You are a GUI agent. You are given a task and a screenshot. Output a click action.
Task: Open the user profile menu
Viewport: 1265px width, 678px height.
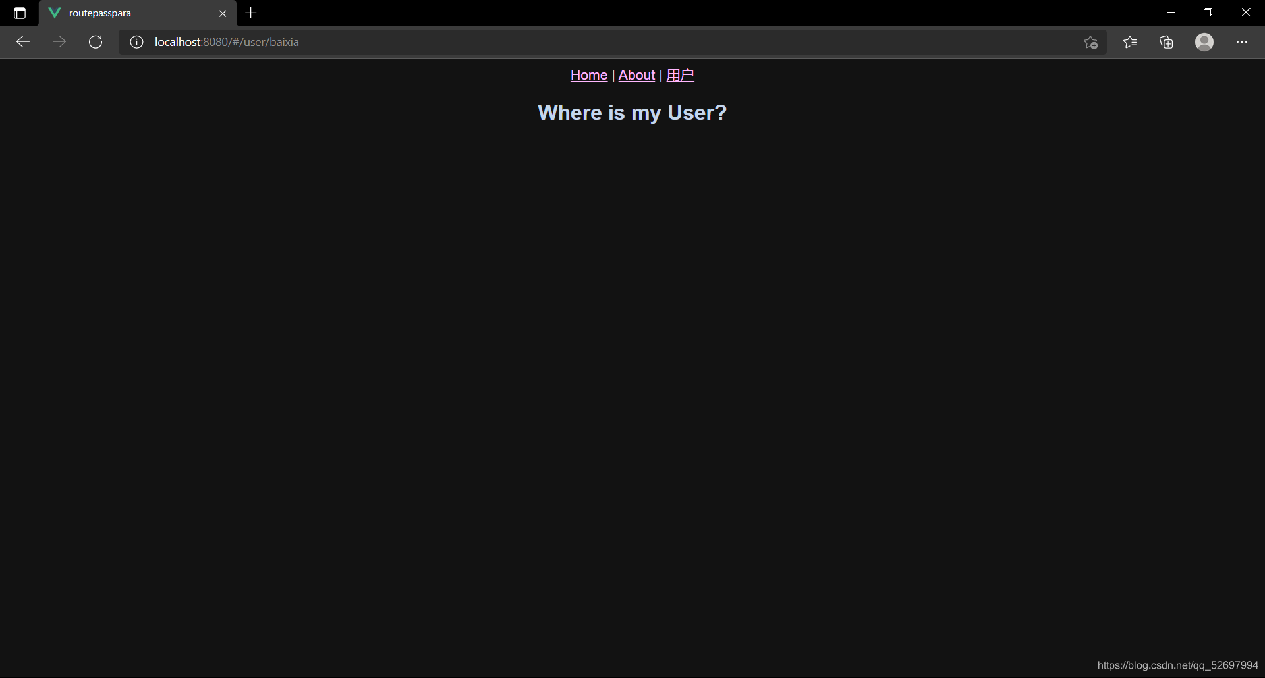click(x=1204, y=42)
